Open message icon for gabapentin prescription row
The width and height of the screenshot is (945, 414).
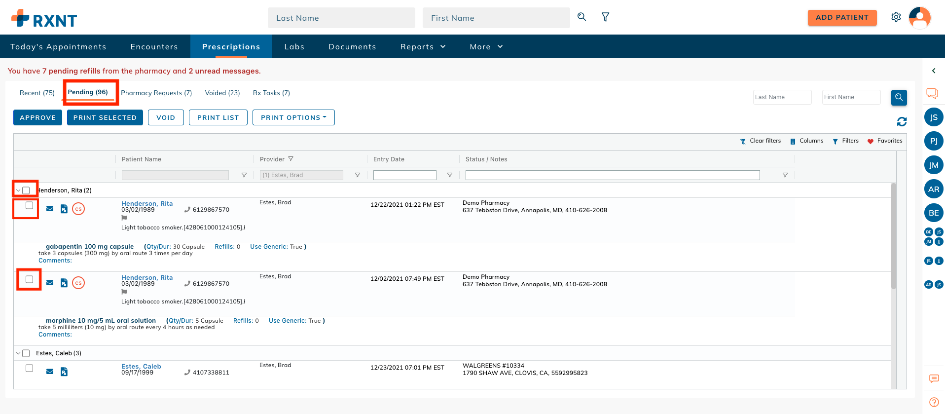pos(50,209)
